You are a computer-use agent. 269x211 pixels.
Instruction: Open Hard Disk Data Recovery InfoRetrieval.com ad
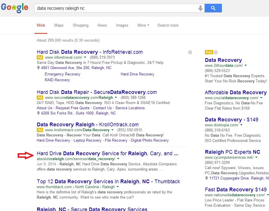tap(90, 52)
